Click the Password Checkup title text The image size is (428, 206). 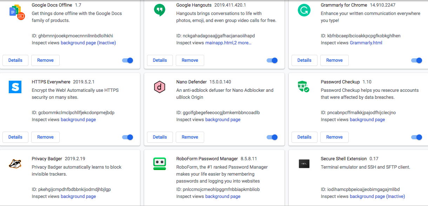click(340, 82)
